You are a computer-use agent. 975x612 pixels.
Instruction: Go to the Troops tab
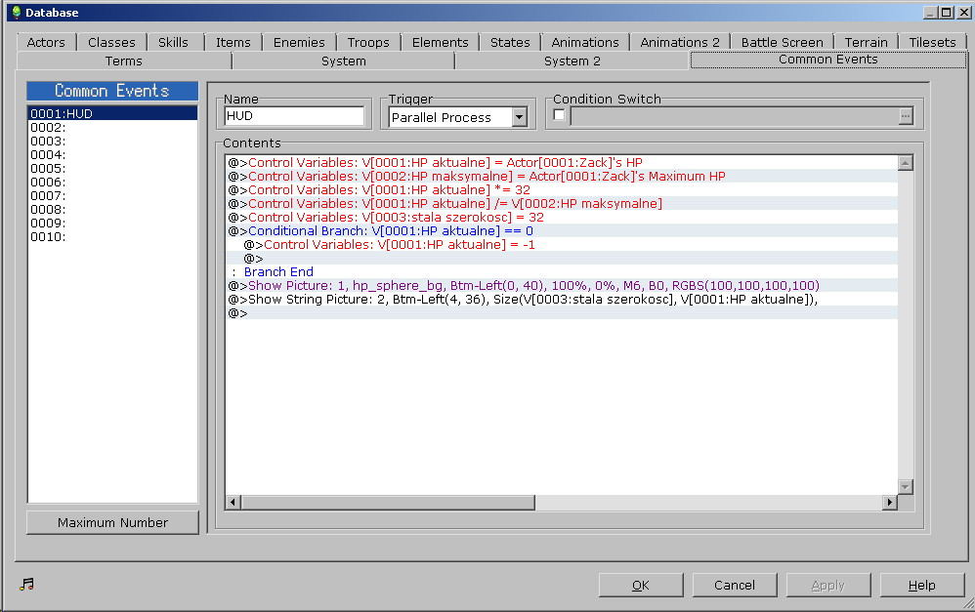368,42
